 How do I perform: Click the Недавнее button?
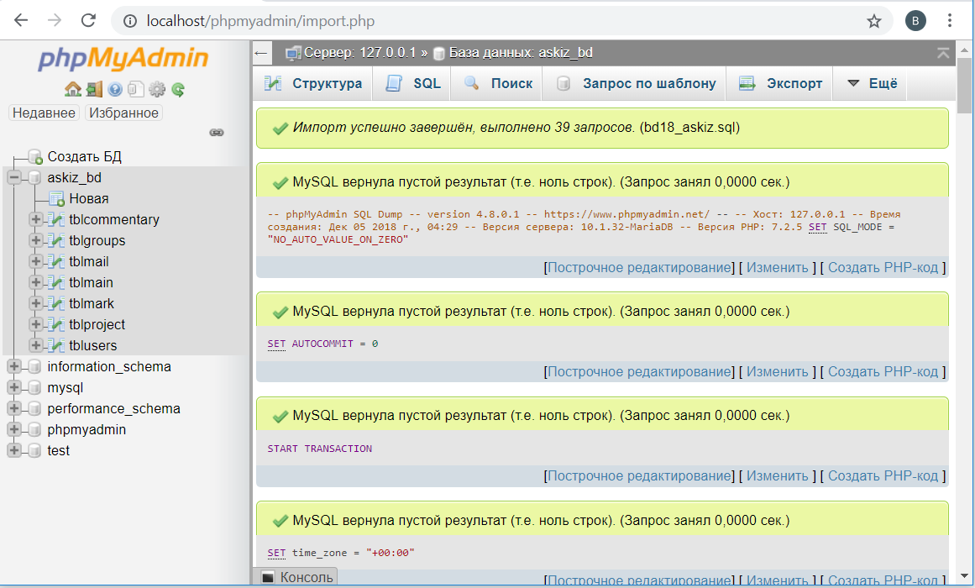pos(45,113)
